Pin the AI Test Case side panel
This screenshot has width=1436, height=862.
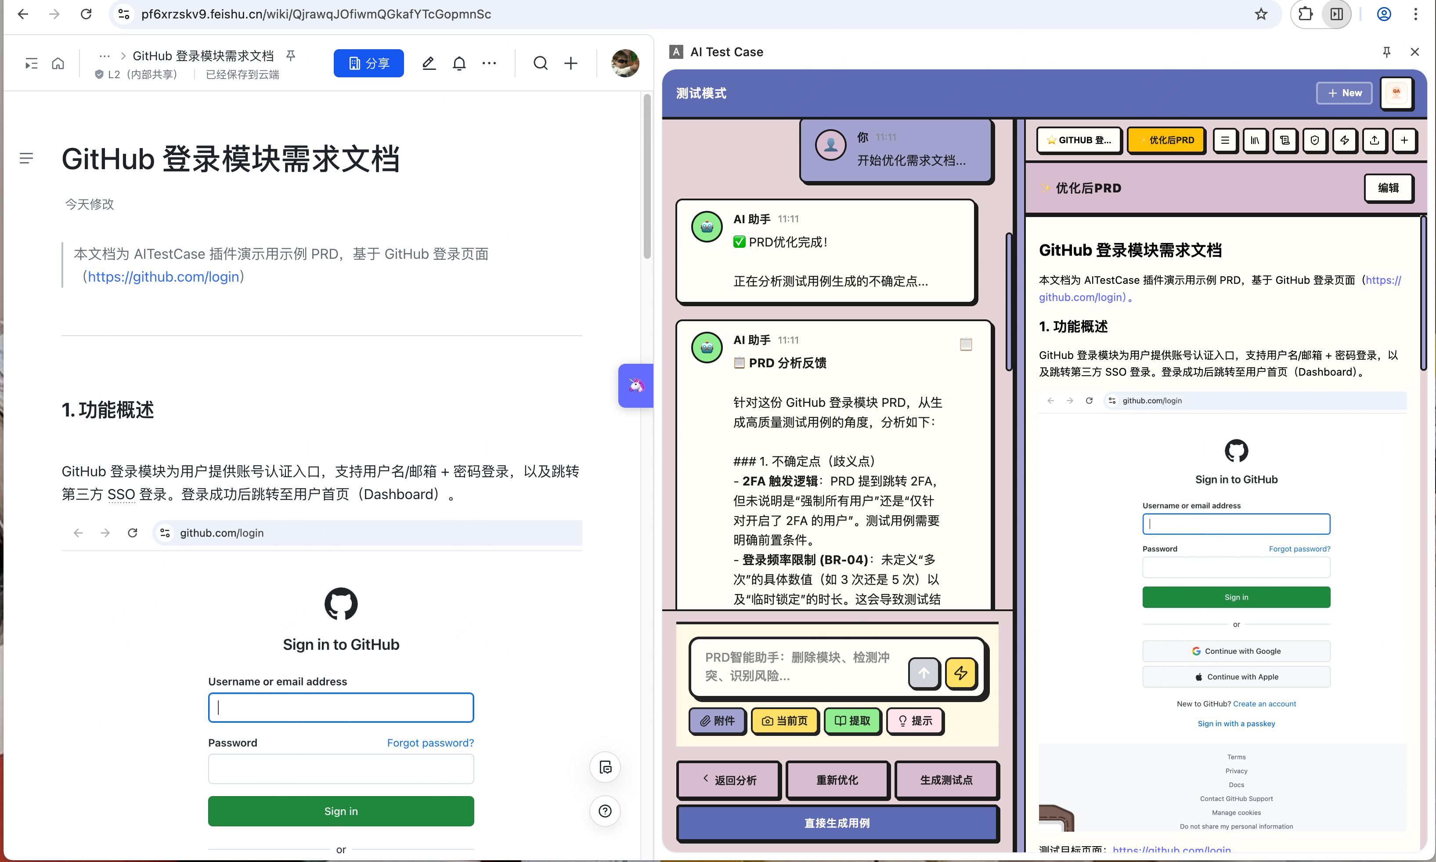pos(1387,52)
